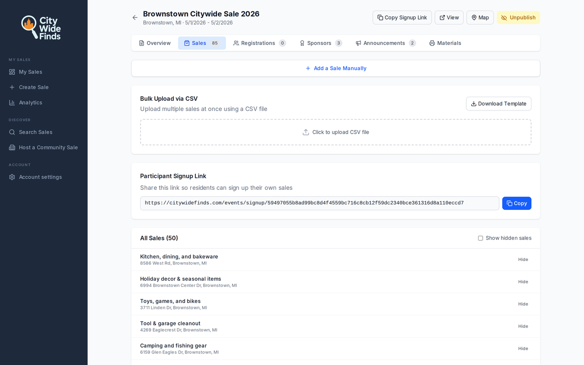584x365 pixels.
Task: Click the Unpublish button
Action: [518, 18]
